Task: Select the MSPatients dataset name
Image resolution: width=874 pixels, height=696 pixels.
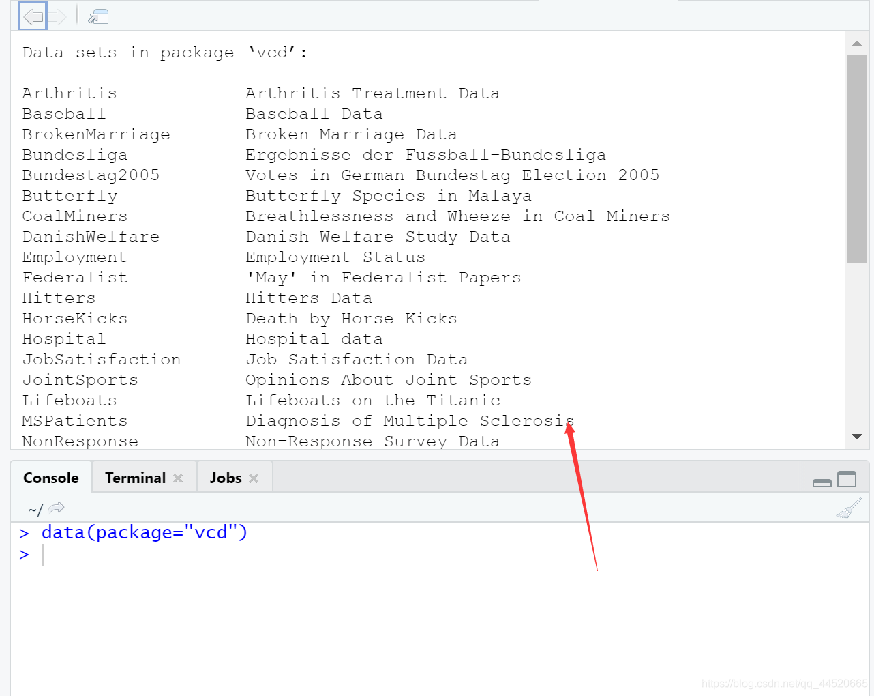Action: pyautogui.click(x=75, y=421)
